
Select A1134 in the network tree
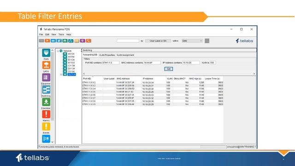pyautogui.click(x=71, y=54)
